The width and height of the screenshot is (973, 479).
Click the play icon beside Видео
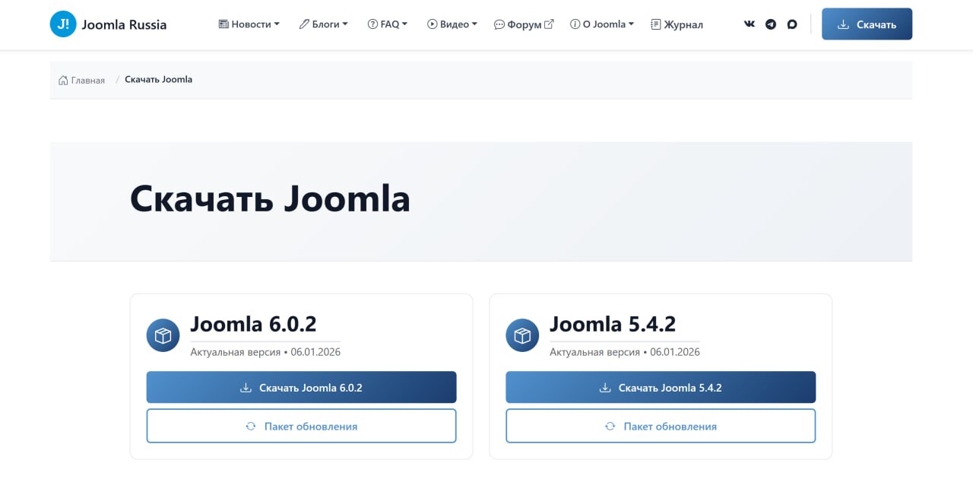[431, 24]
